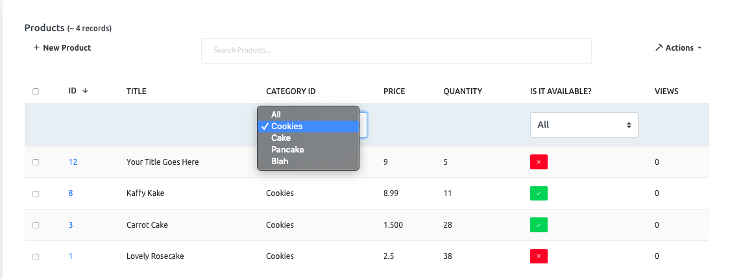
Task: Click the green check icon for Carrot Cake
Action: [x=539, y=225]
